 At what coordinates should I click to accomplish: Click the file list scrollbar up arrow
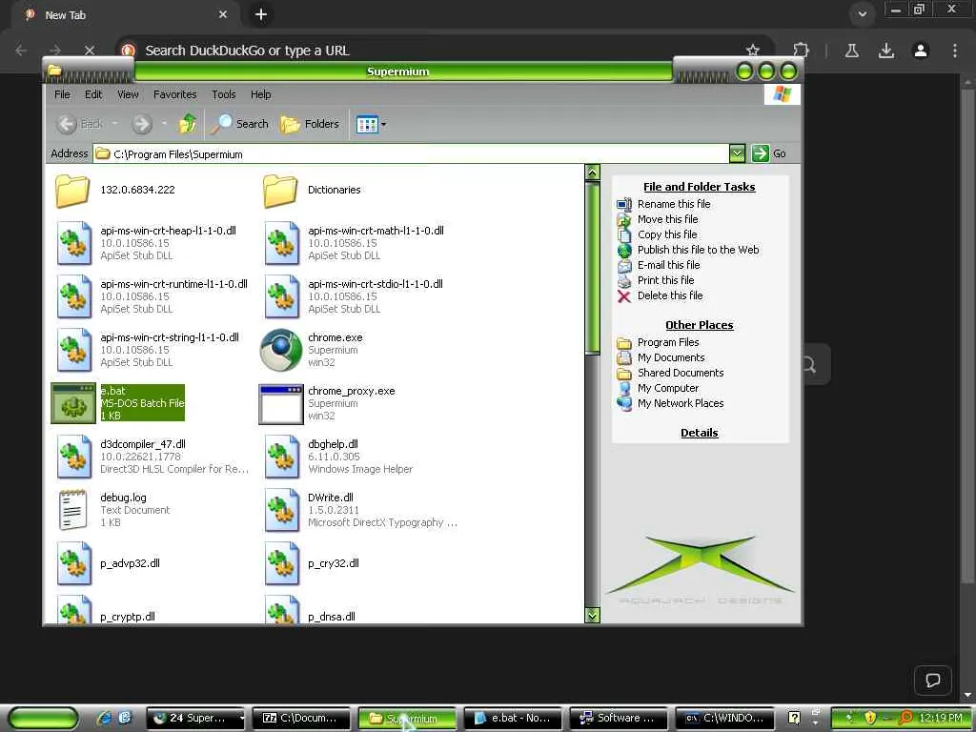(593, 173)
